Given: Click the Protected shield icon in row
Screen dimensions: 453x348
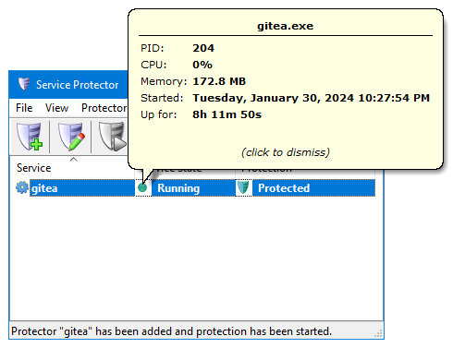Looking at the screenshot, I should tap(243, 187).
